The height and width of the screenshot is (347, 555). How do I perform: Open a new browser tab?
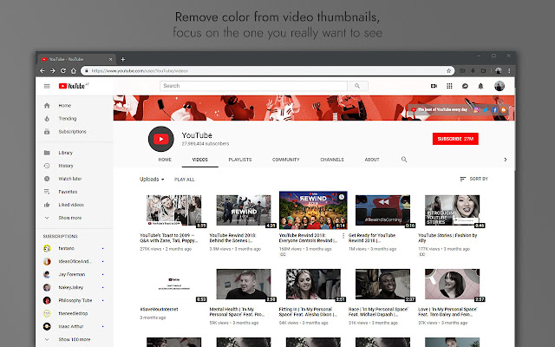click(123, 59)
